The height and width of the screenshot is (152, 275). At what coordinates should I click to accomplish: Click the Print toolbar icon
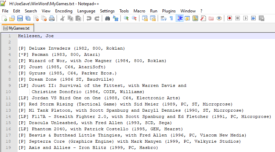[x=52, y=18]
